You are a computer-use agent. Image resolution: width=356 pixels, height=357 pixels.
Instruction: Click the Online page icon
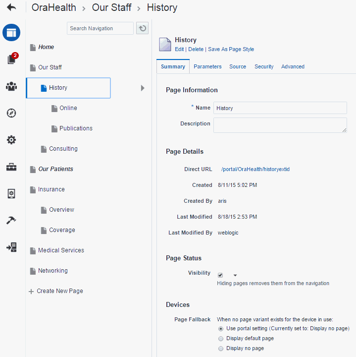click(x=54, y=109)
